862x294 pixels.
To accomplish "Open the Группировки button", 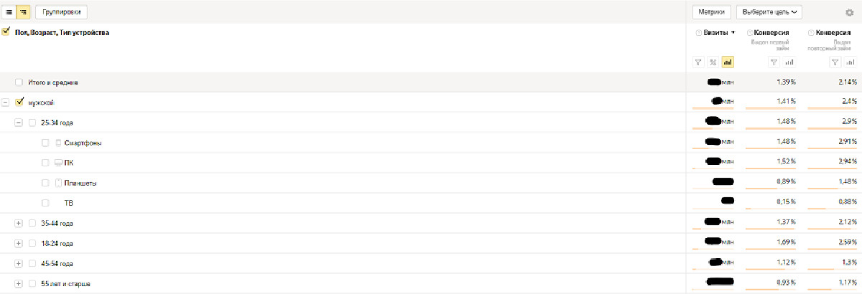I will pyautogui.click(x=61, y=12).
